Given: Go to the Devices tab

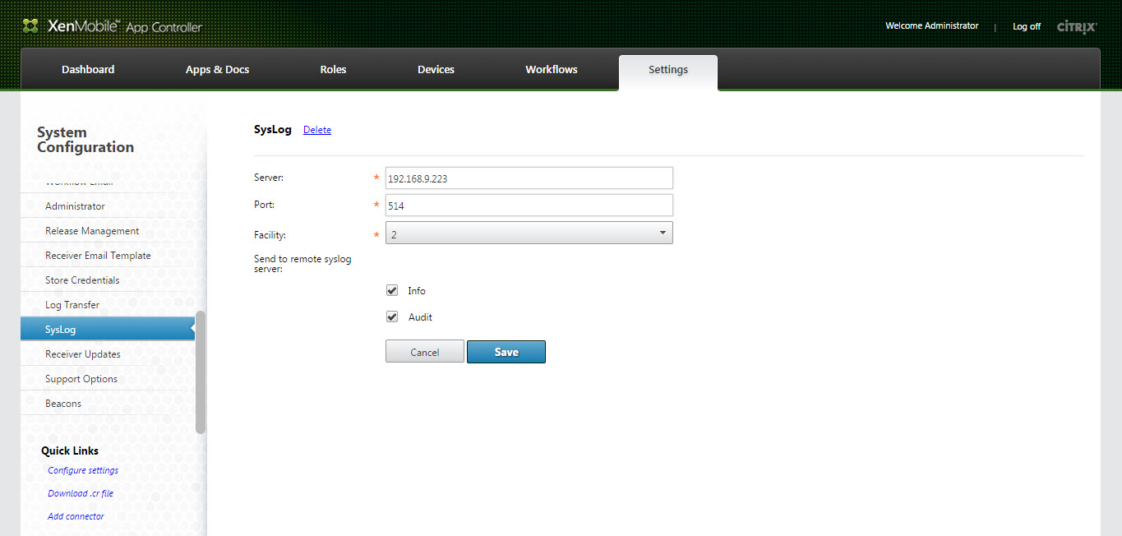Looking at the screenshot, I should (x=436, y=70).
